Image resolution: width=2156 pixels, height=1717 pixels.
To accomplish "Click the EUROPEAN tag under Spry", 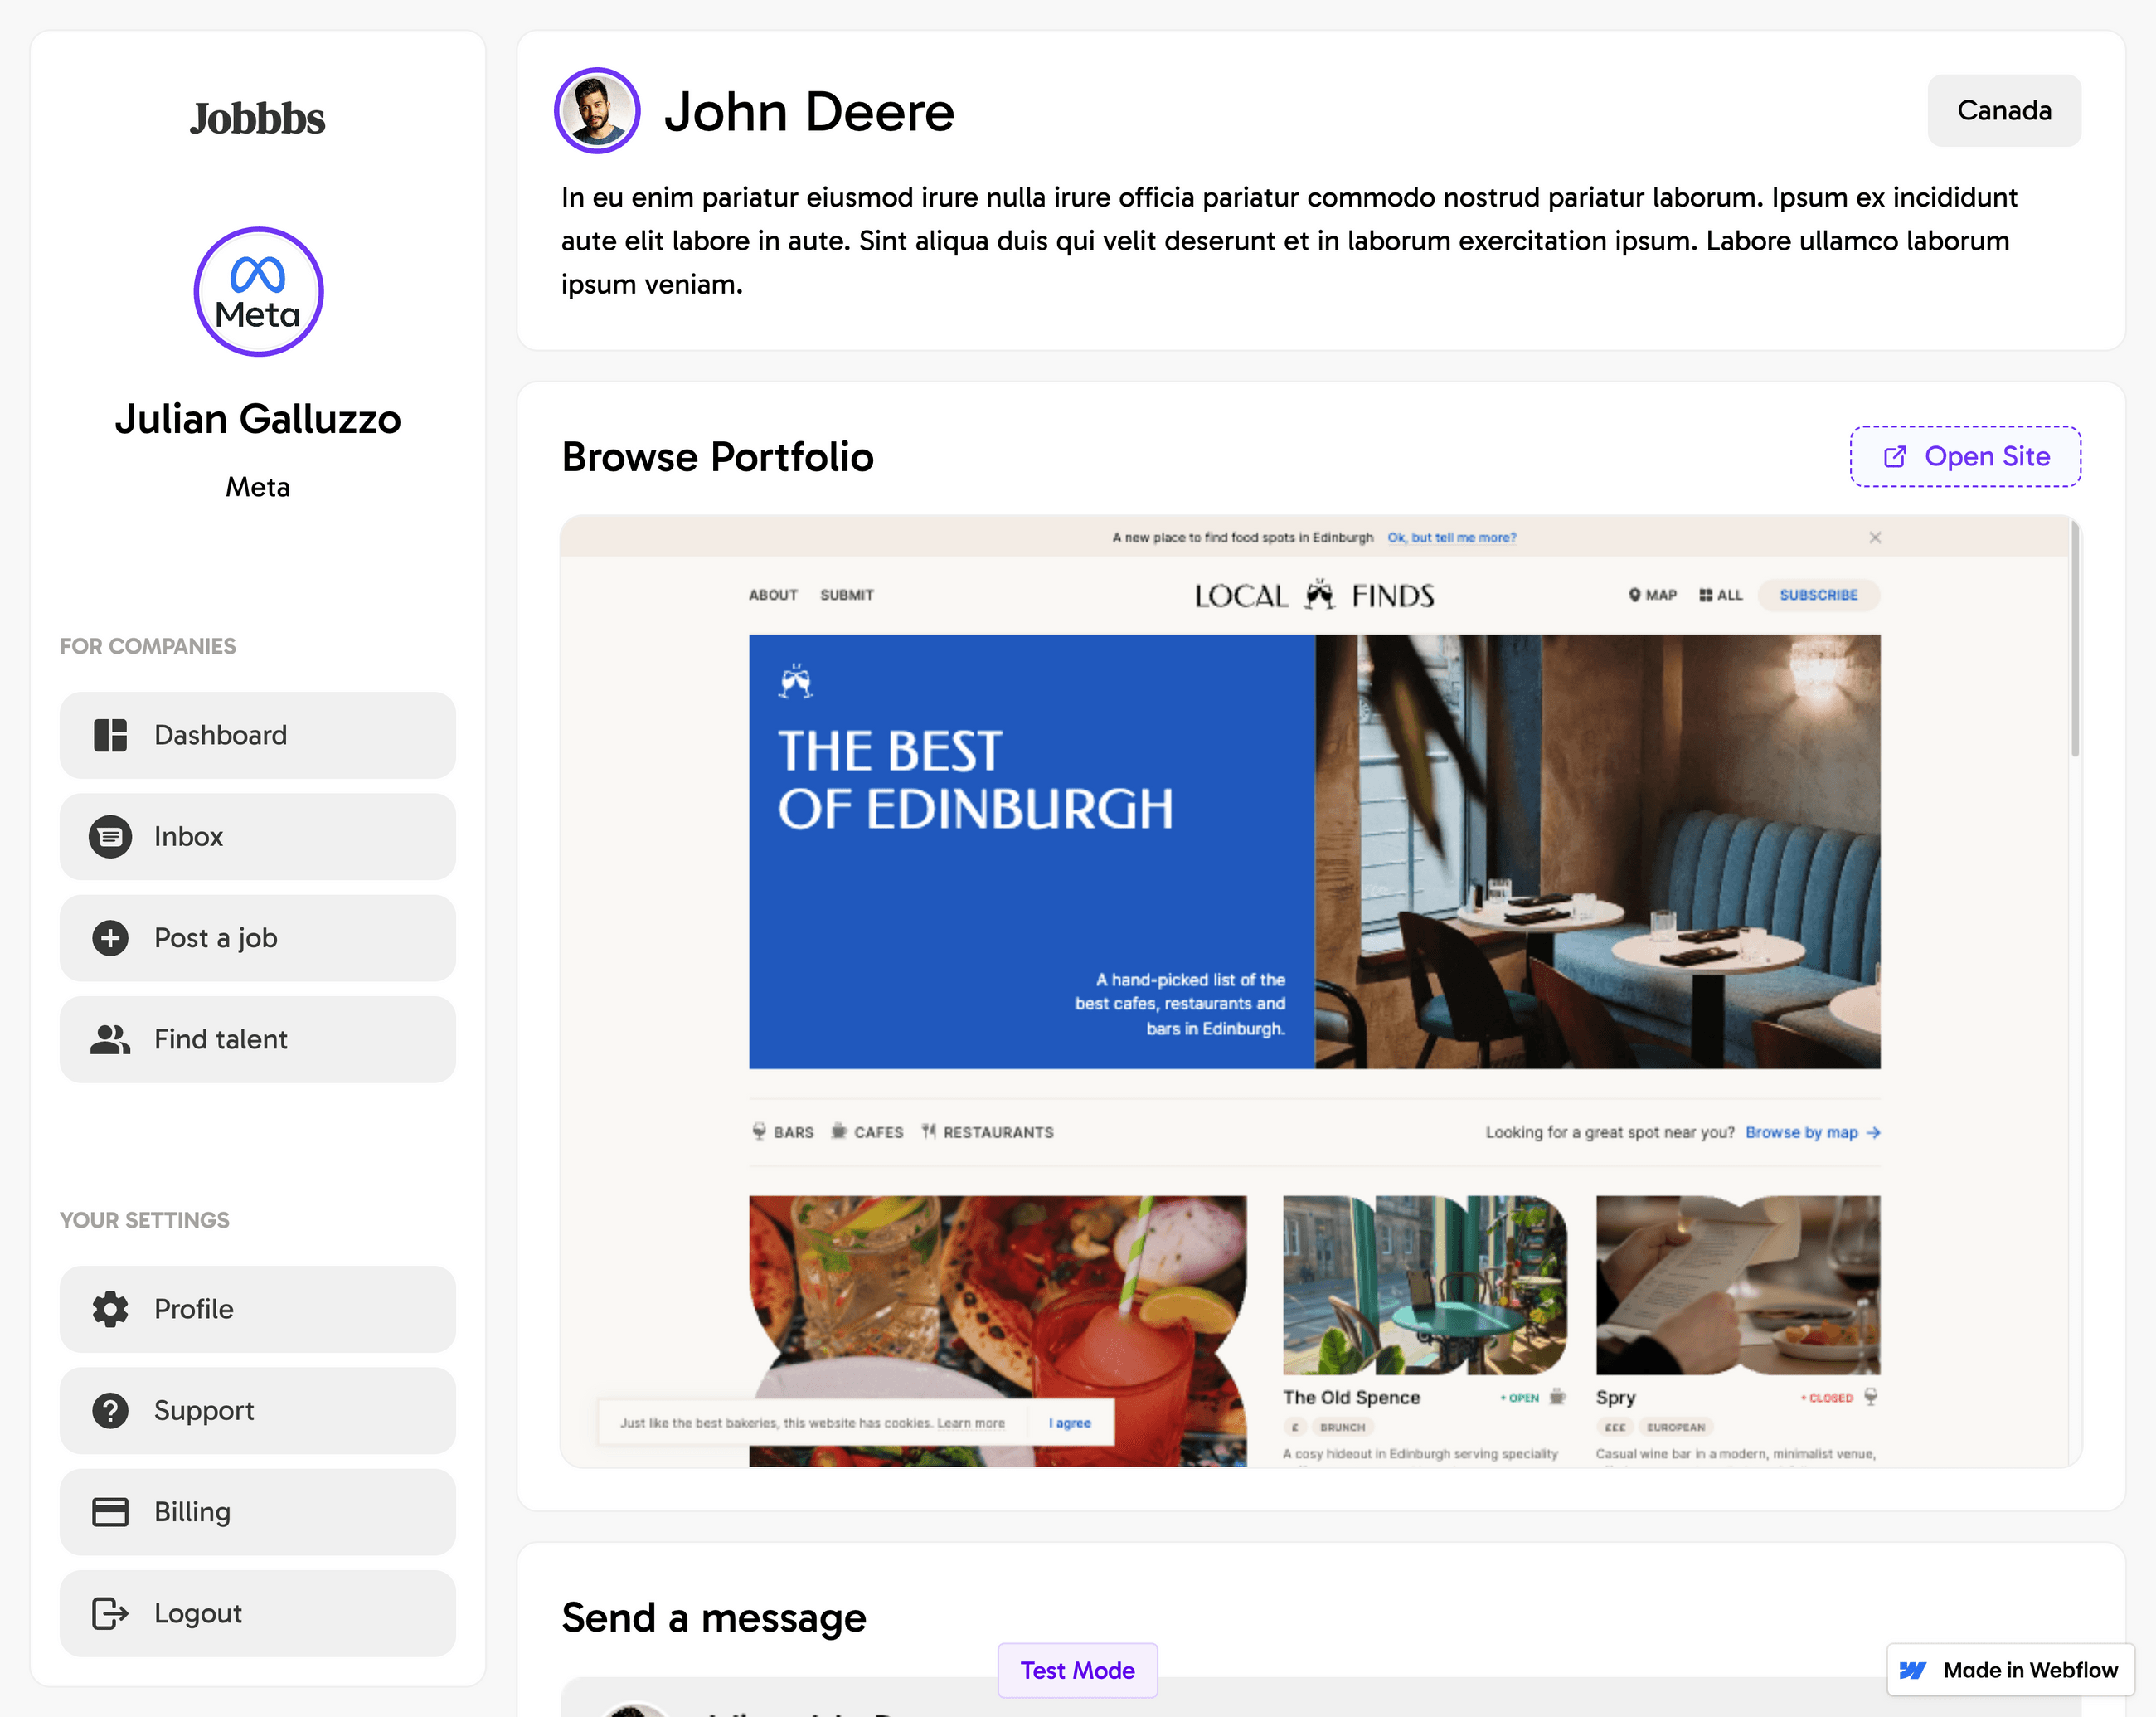I will [x=1675, y=1427].
